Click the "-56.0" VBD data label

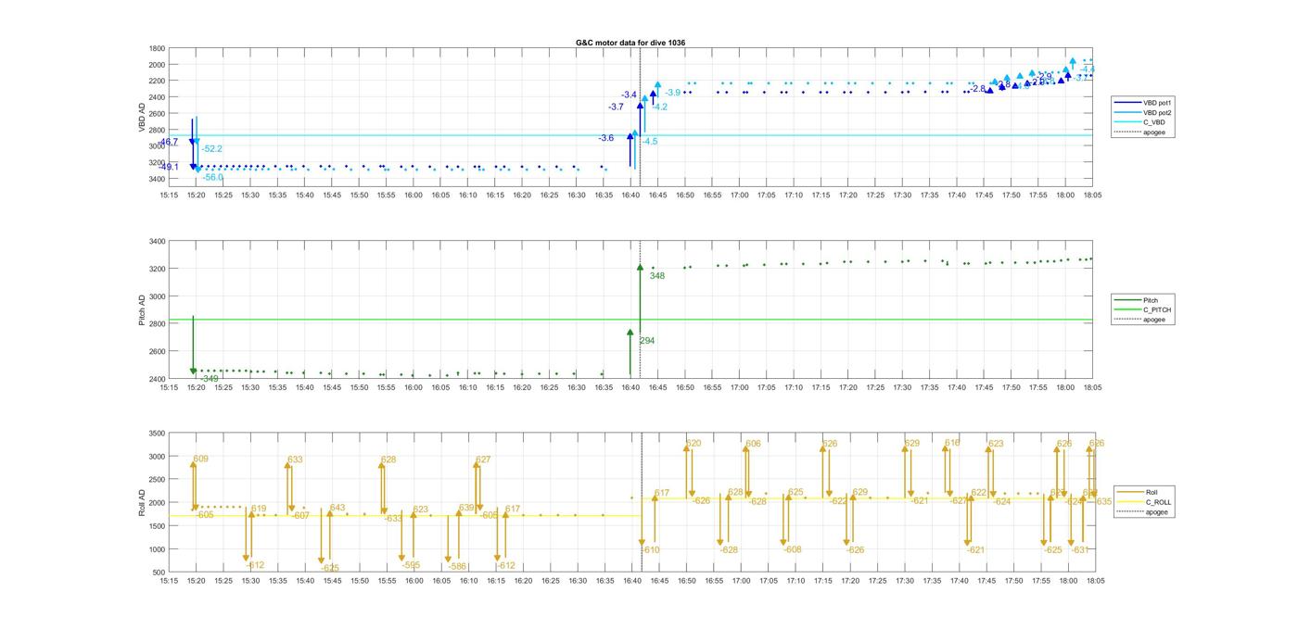[x=213, y=177]
